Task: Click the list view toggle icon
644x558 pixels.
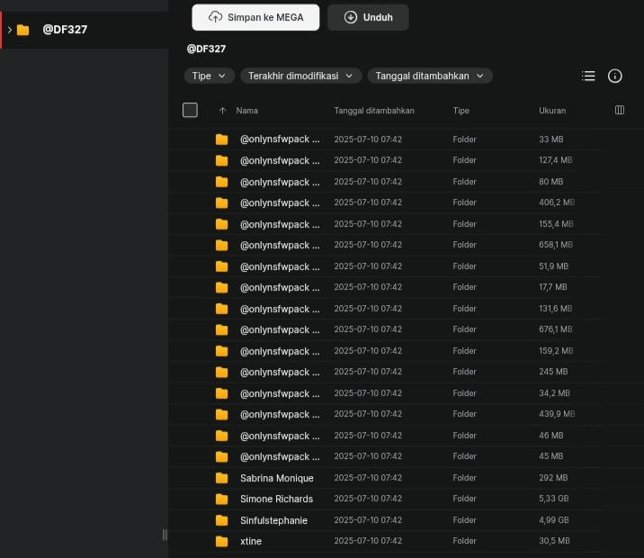Action: click(x=588, y=76)
